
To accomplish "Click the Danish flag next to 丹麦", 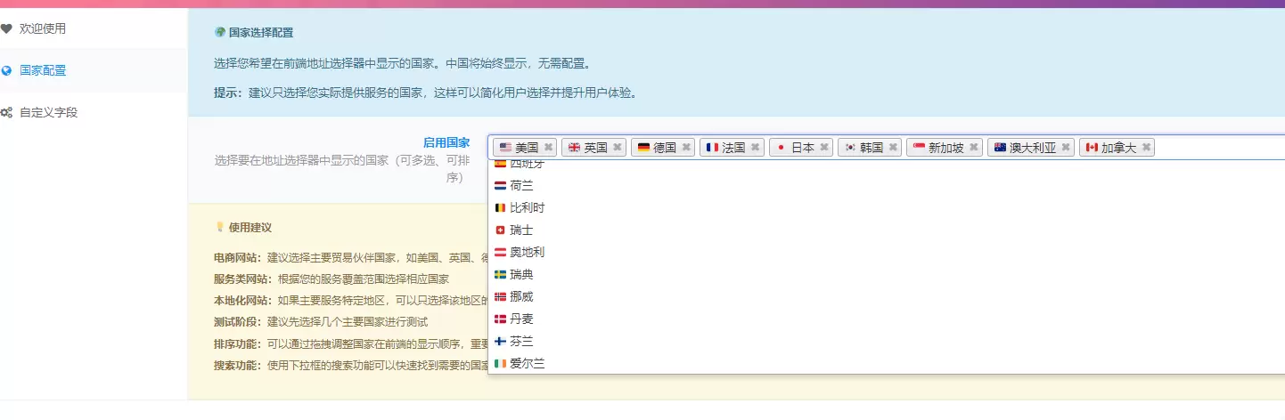I will click(500, 319).
